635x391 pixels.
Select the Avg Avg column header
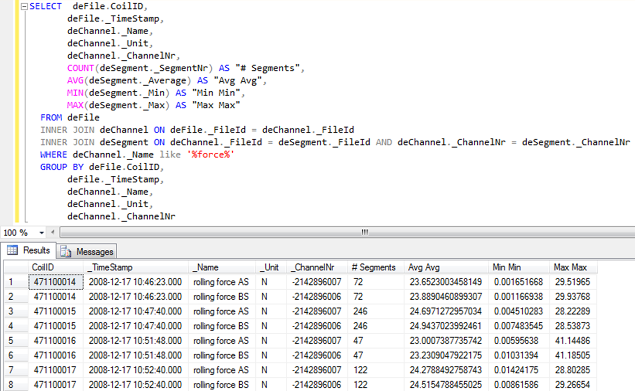[446, 267]
